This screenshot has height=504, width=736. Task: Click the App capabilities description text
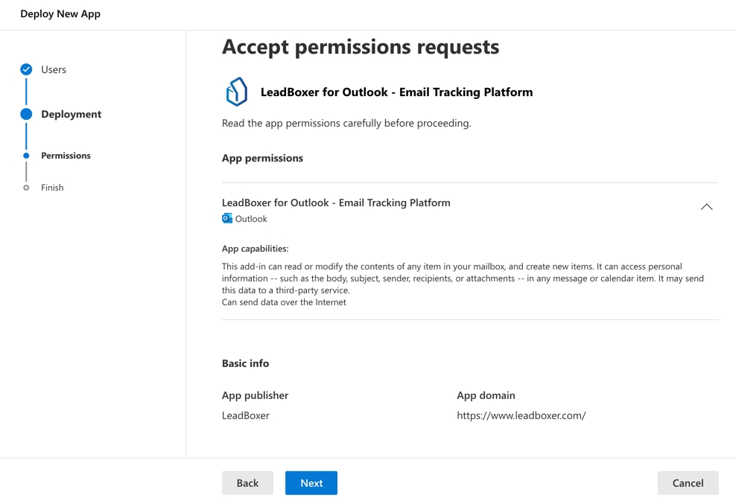click(462, 278)
